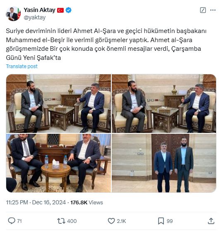Click the blue verified badge
Image resolution: width=221 pixels, height=232 pixels.
pos(68,10)
